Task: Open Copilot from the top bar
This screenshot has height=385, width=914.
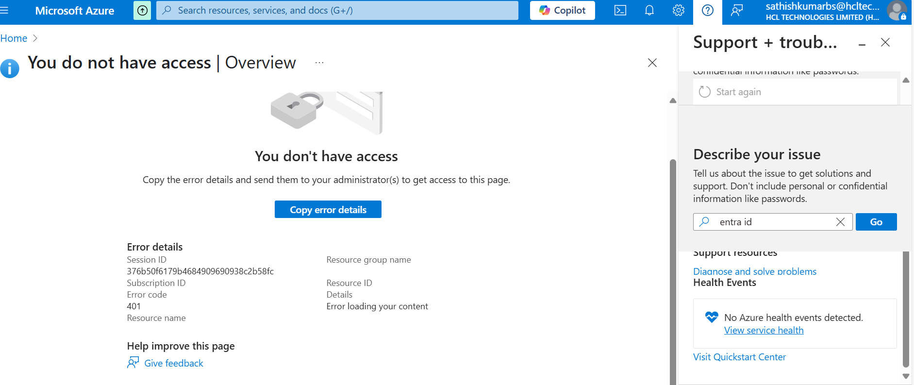Action: [563, 10]
